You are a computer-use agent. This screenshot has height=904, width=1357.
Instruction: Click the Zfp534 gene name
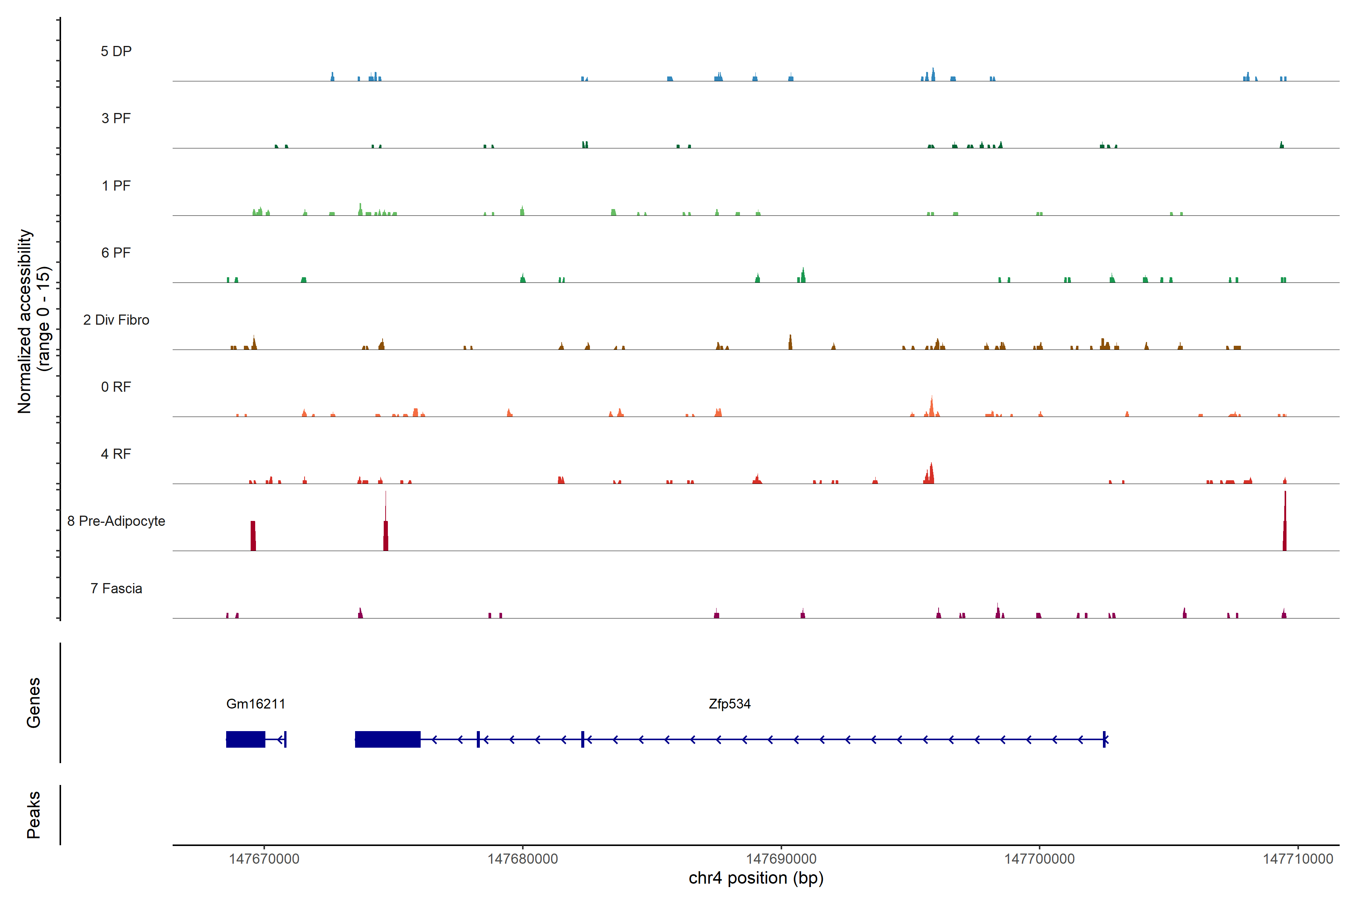tap(729, 703)
